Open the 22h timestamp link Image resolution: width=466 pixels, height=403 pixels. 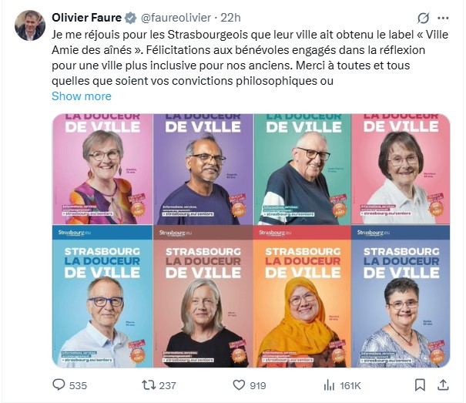point(229,17)
